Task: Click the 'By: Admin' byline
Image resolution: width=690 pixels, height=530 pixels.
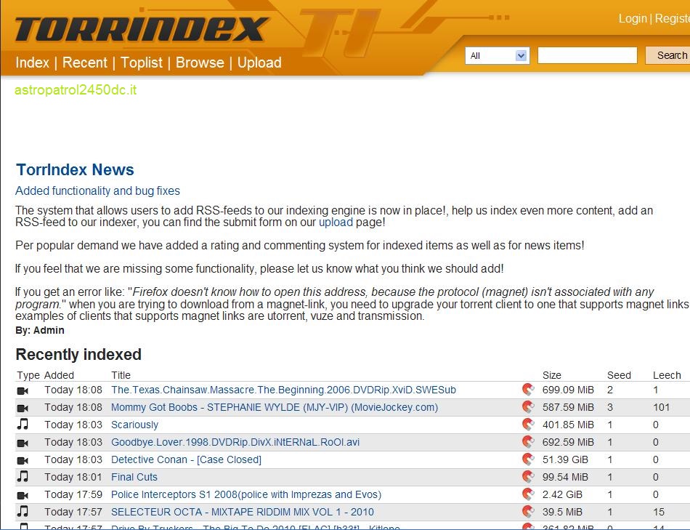Action: 40,330
